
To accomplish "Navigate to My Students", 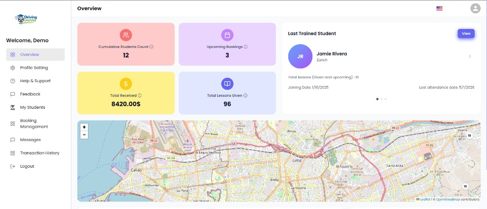I will coord(35,107).
